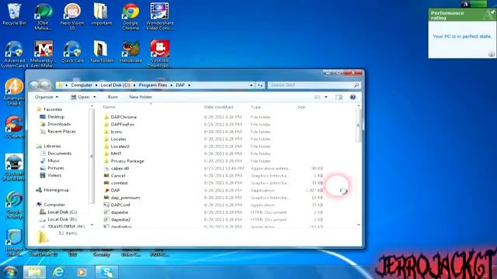Select the Music library
Image resolution: width=497 pixels, height=279 pixels.
[x=50, y=160]
